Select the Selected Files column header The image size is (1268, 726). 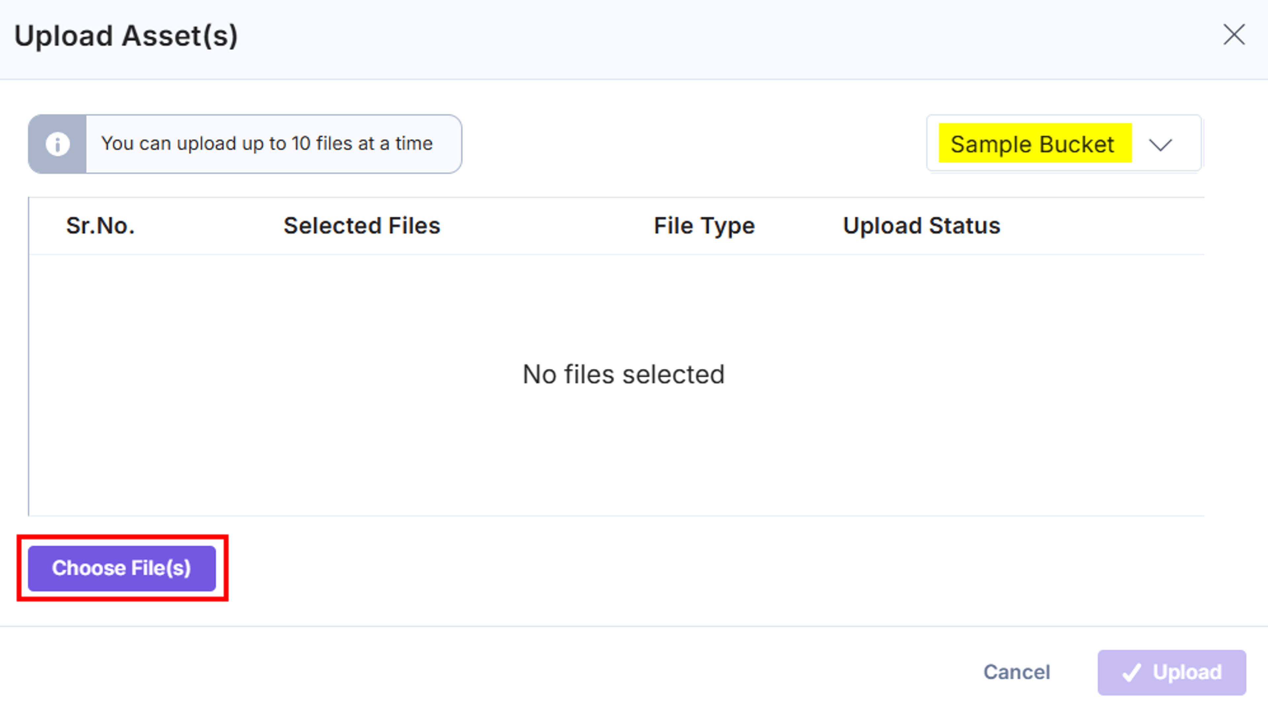coord(362,226)
